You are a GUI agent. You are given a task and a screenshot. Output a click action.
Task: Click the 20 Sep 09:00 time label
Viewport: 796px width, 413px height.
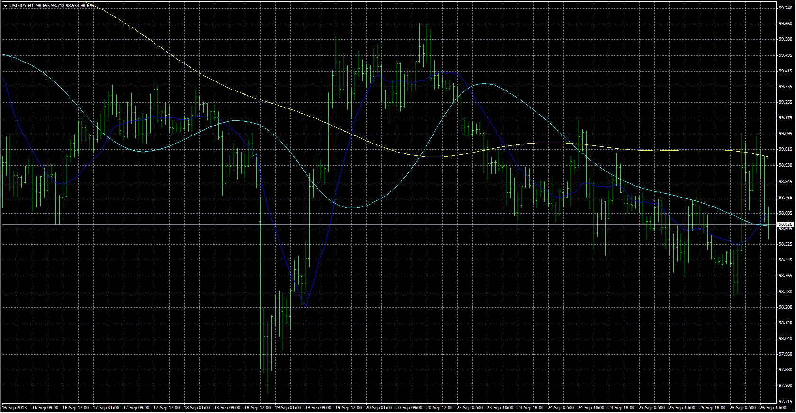(409, 407)
